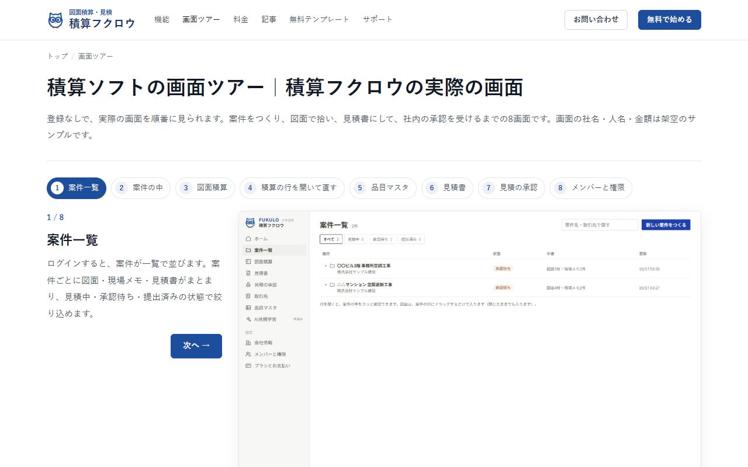This screenshot has height=467, width=748.
Task: Open 画面ツアー in the header navigation
Action: pos(201,19)
